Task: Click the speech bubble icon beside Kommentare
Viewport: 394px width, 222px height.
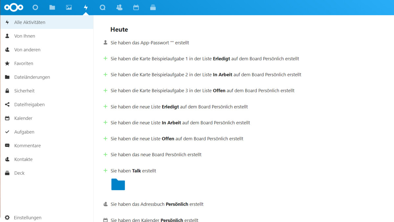Action: coord(7,146)
